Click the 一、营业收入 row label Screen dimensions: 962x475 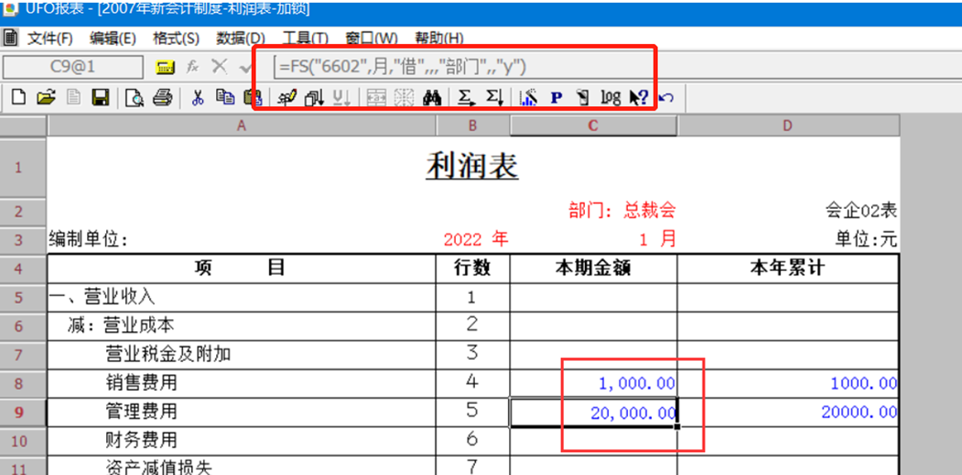[102, 297]
